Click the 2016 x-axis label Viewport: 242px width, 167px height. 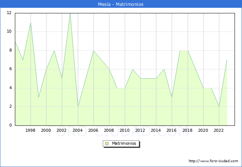[x=172, y=131]
